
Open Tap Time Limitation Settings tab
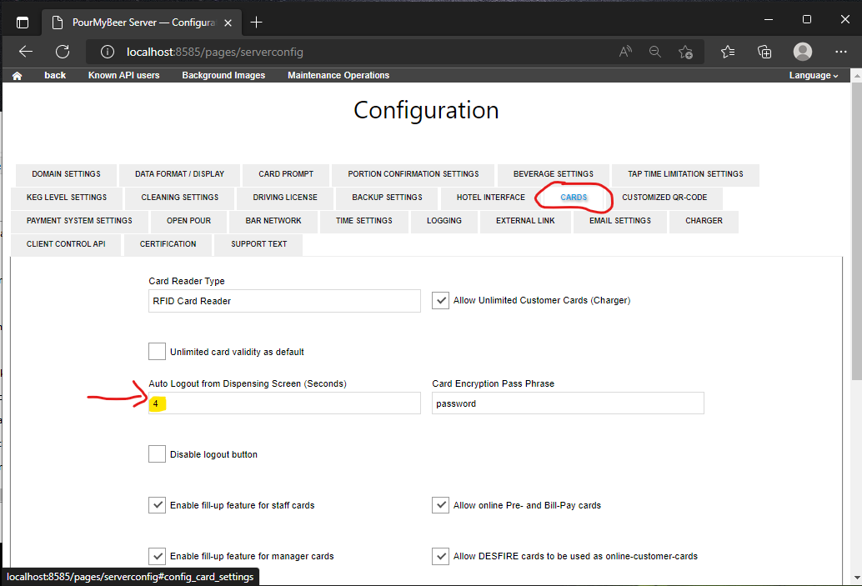685,174
